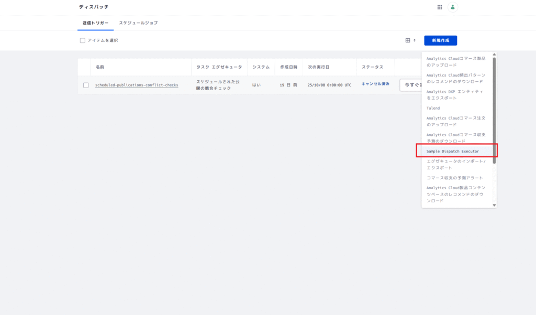Viewport: 536px width, 315px height.
Task: Select エグゼキュータのインポート/エクスポート menu entry
Action: (456, 165)
